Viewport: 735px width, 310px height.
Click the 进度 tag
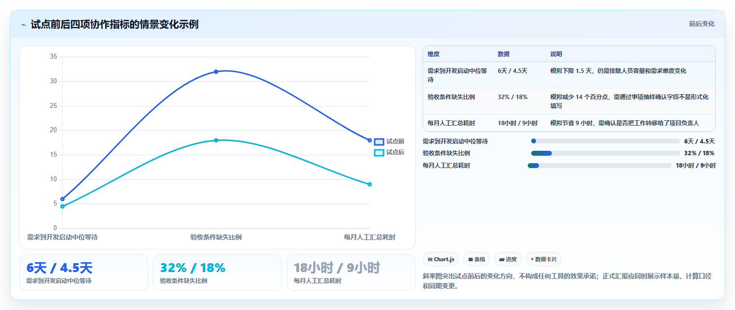click(507, 259)
